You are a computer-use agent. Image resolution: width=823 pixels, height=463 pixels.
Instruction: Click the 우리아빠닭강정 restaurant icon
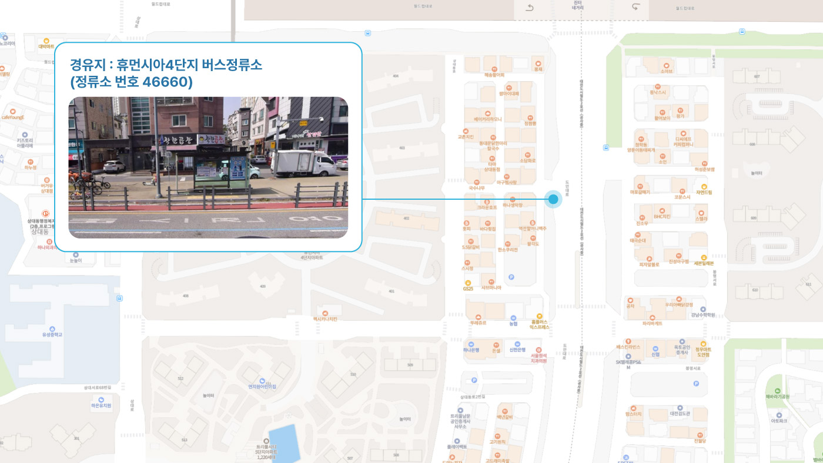(x=678, y=298)
